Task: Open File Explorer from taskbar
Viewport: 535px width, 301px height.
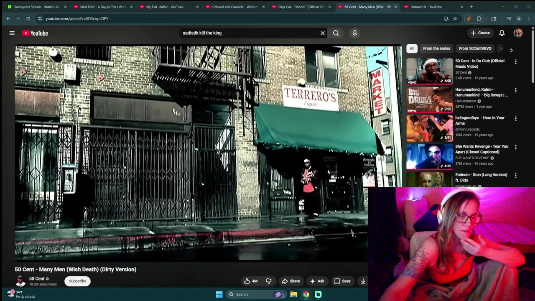Action: (x=294, y=294)
